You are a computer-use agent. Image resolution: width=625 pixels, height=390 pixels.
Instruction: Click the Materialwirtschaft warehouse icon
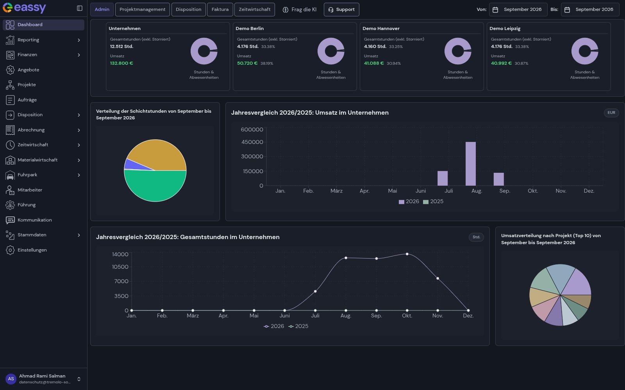tap(10, 160)
